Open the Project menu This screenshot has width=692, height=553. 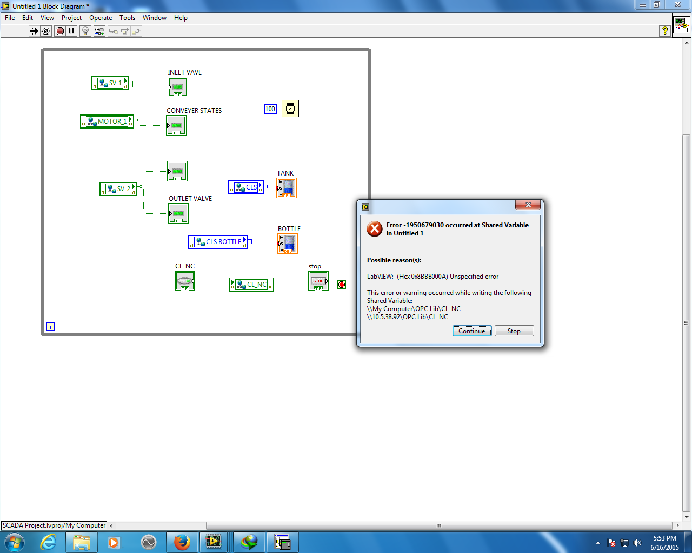click(x=71, y=18)
